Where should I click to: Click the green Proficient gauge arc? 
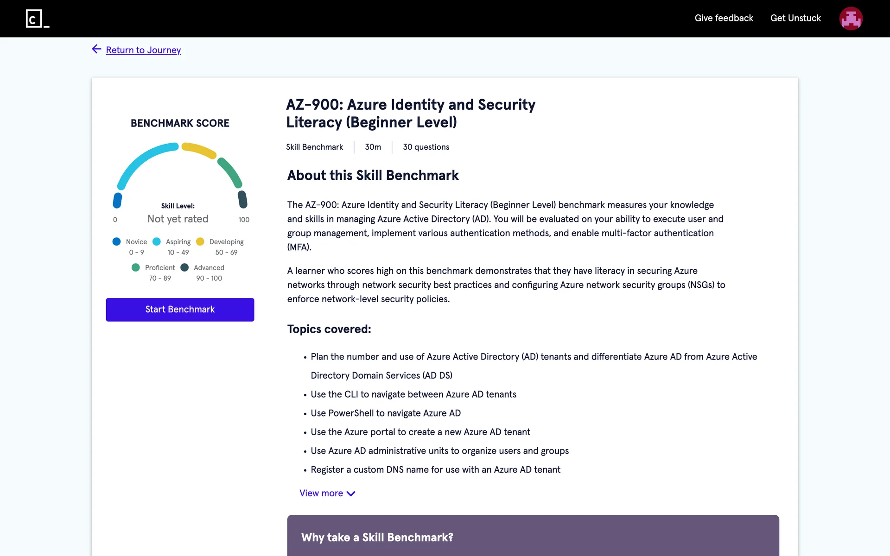pyautogui.click(x=230, y=172)
